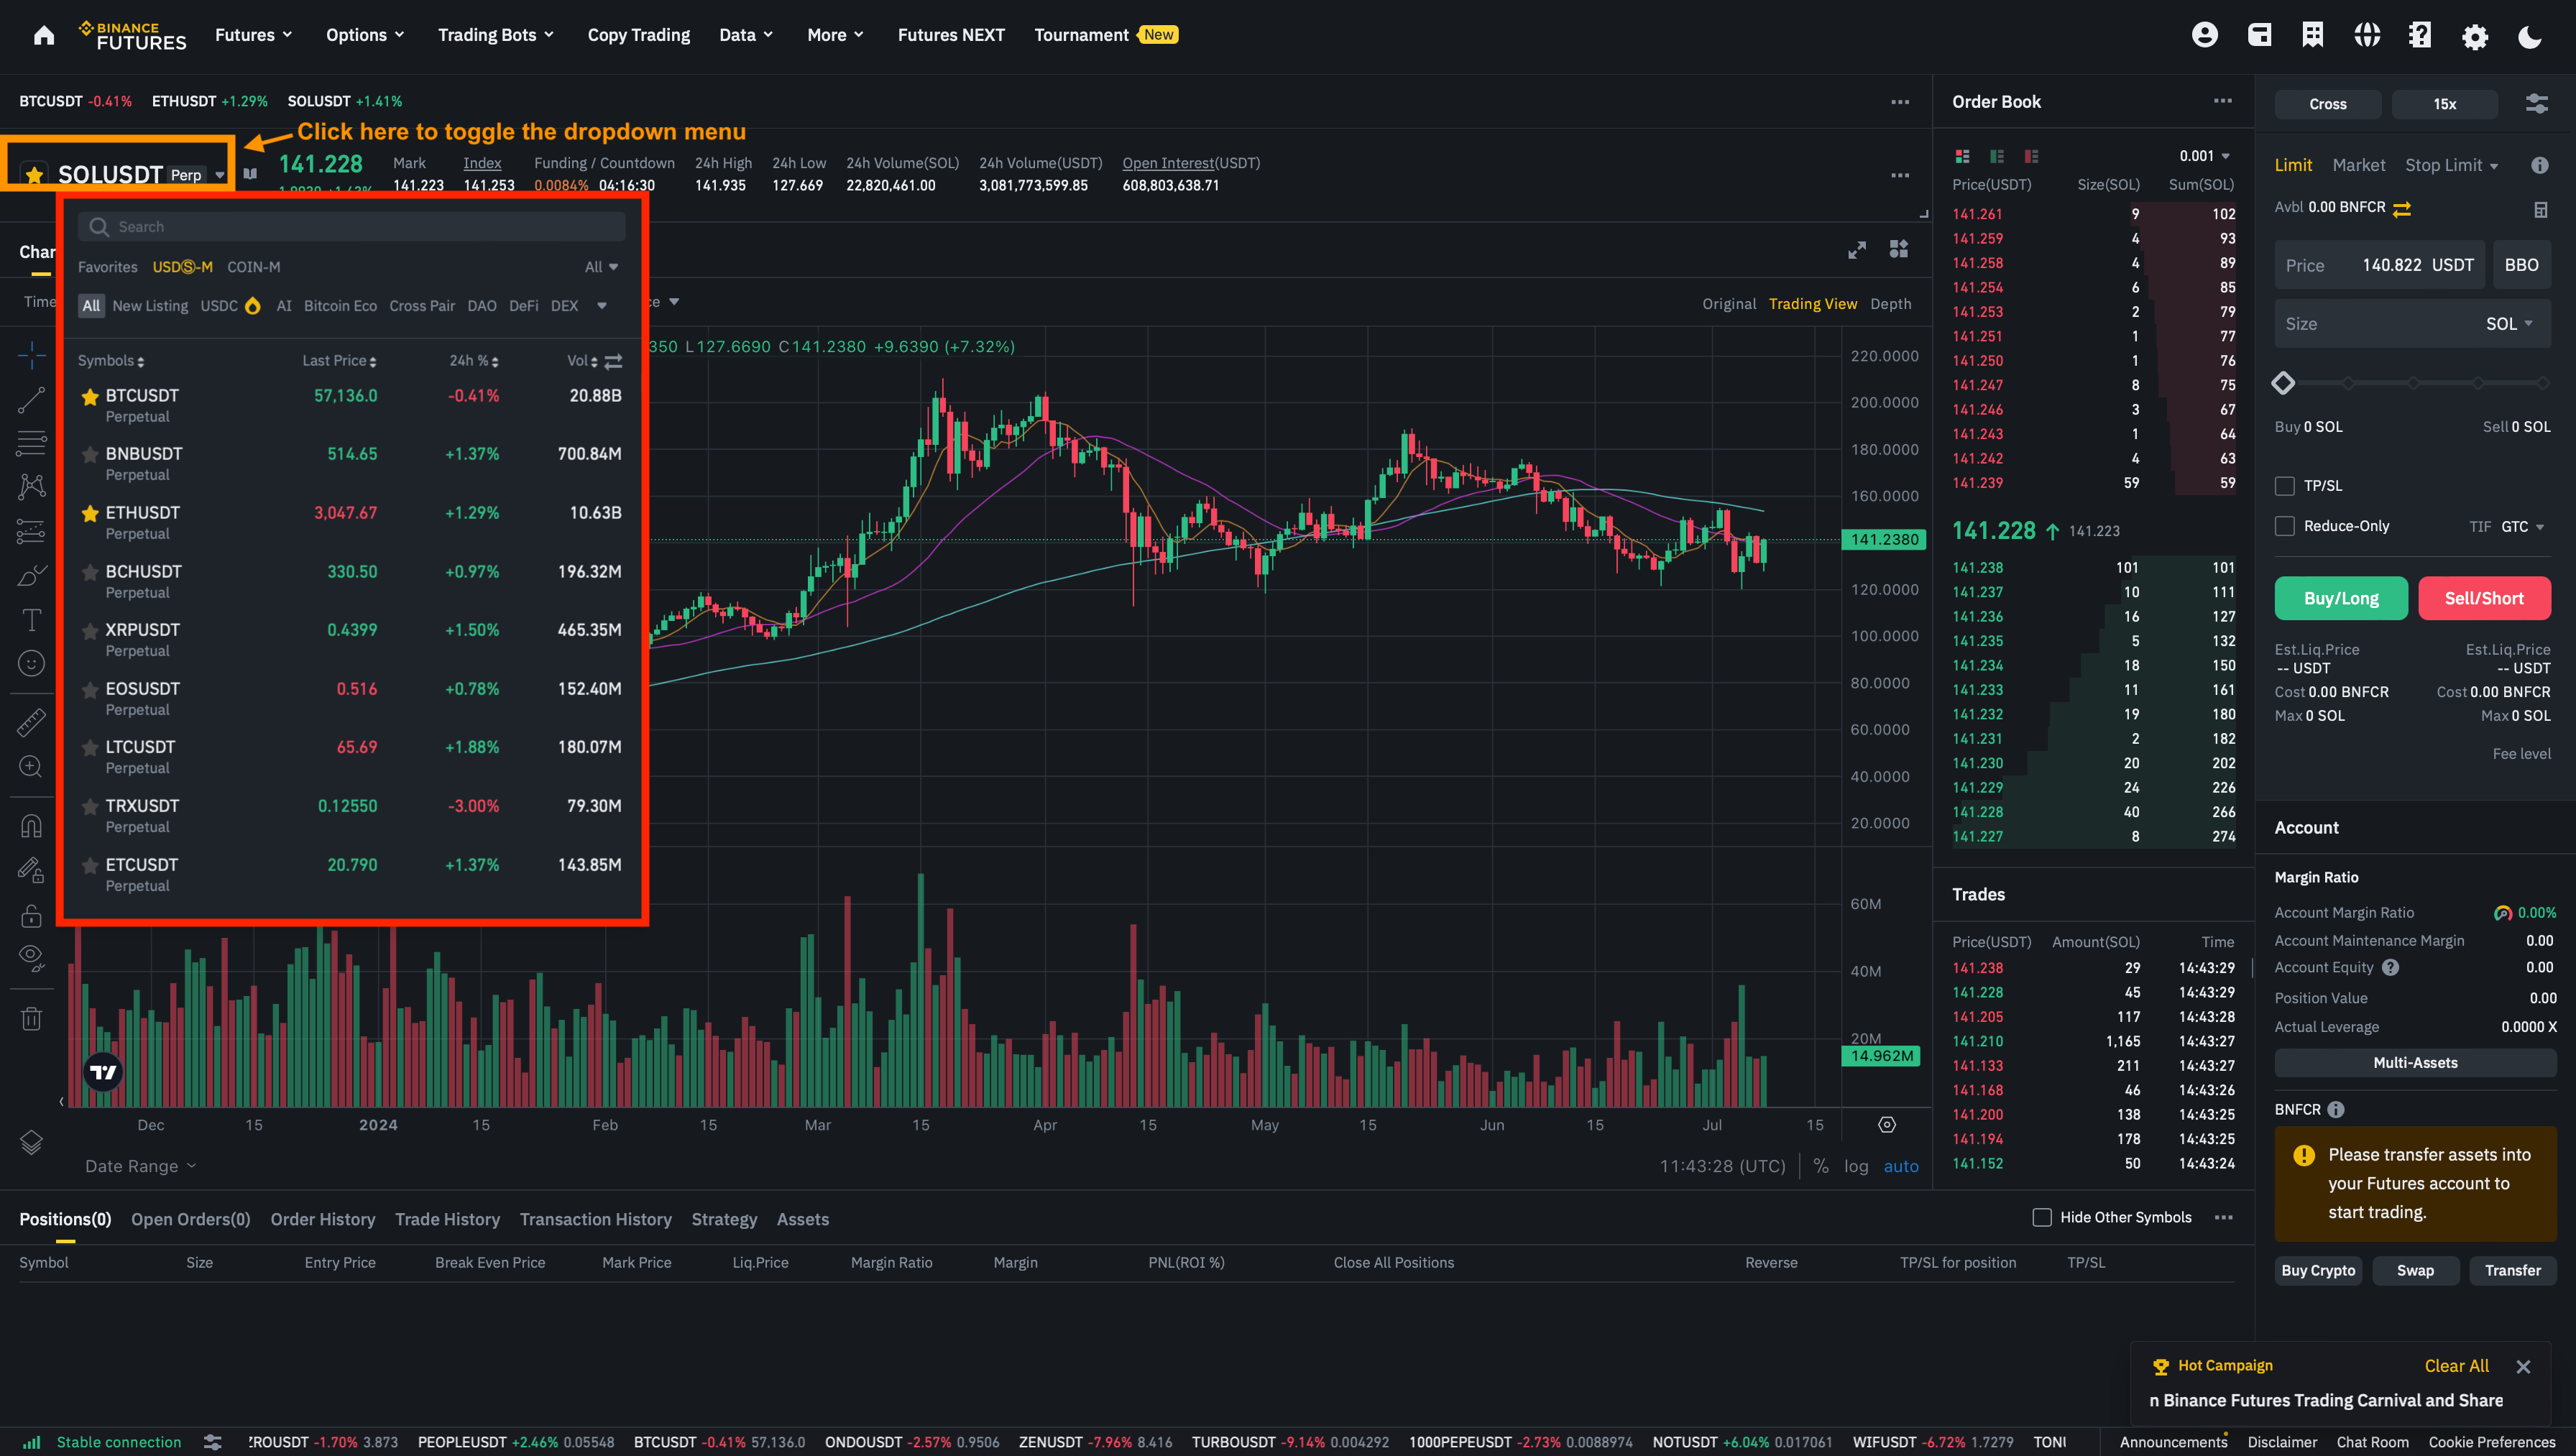This screenshot has height=1456, width=2576.
Task: Click transfer arrows next to Avbl balance
Action: (x=2402, y=208)
